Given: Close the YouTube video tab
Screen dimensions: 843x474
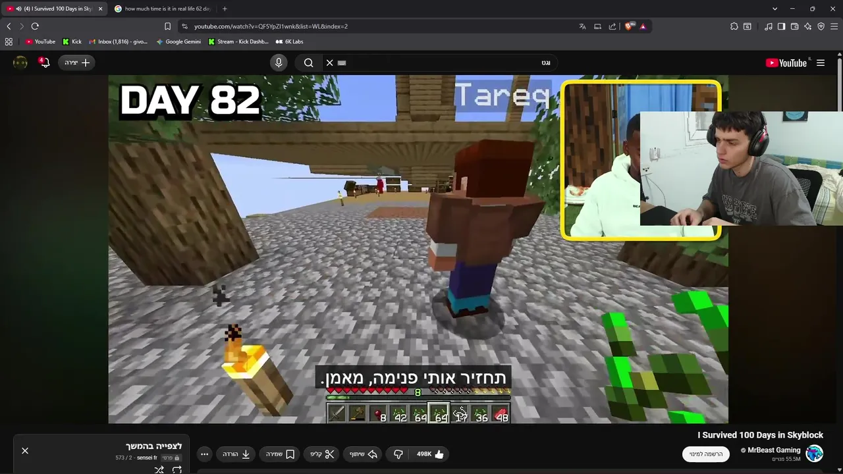Looking at the screenshot, I should coord(100,9).
